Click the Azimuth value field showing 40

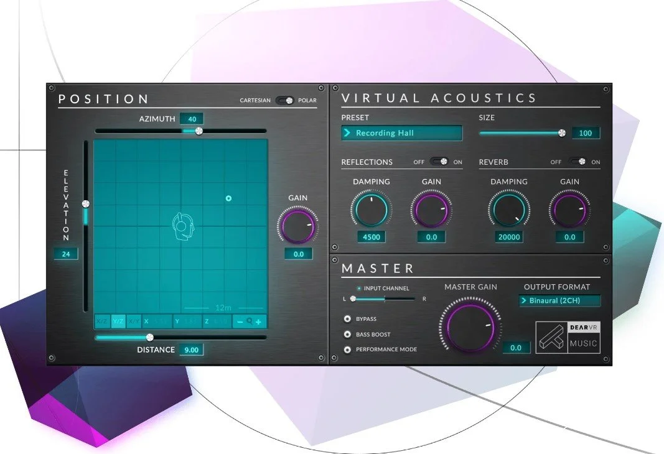(x=192, y=119)
